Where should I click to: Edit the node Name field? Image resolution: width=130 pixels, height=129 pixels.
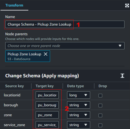click(x=65, y=24)
